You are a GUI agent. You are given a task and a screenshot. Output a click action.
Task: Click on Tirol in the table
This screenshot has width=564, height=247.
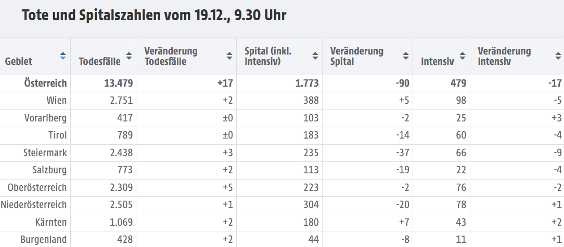click(57, 136)
